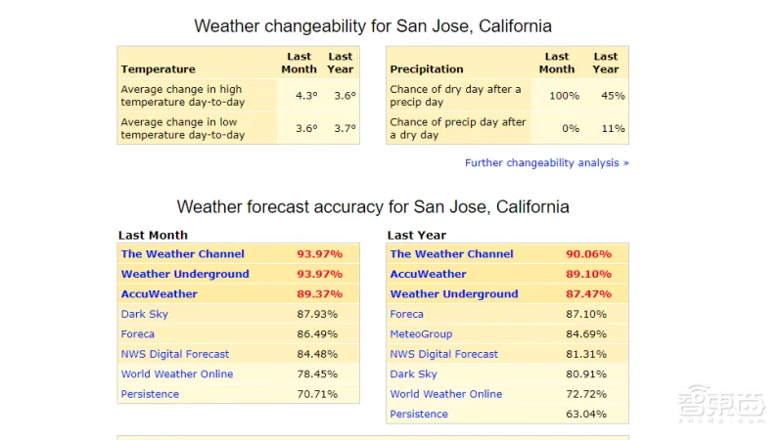Click the Temperature table header

[158, 69]
